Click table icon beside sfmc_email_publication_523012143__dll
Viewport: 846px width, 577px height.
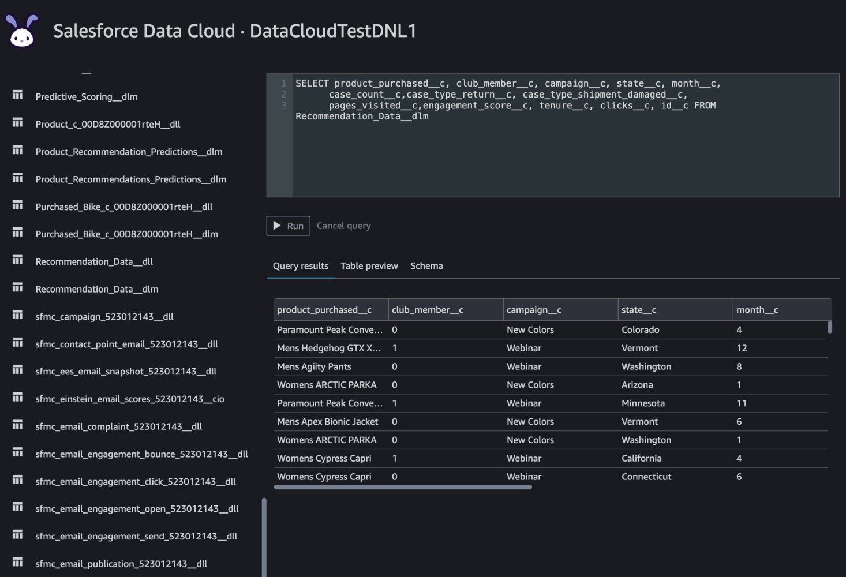tap(18, 563)
